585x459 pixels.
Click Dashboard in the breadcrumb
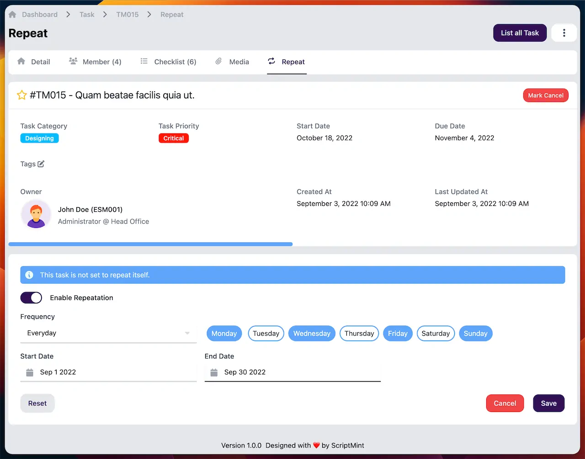point(40,15)
